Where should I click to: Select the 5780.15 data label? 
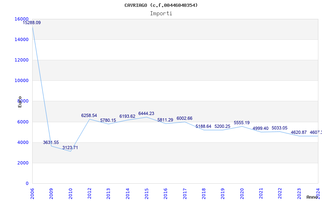(x=108, y=120)
